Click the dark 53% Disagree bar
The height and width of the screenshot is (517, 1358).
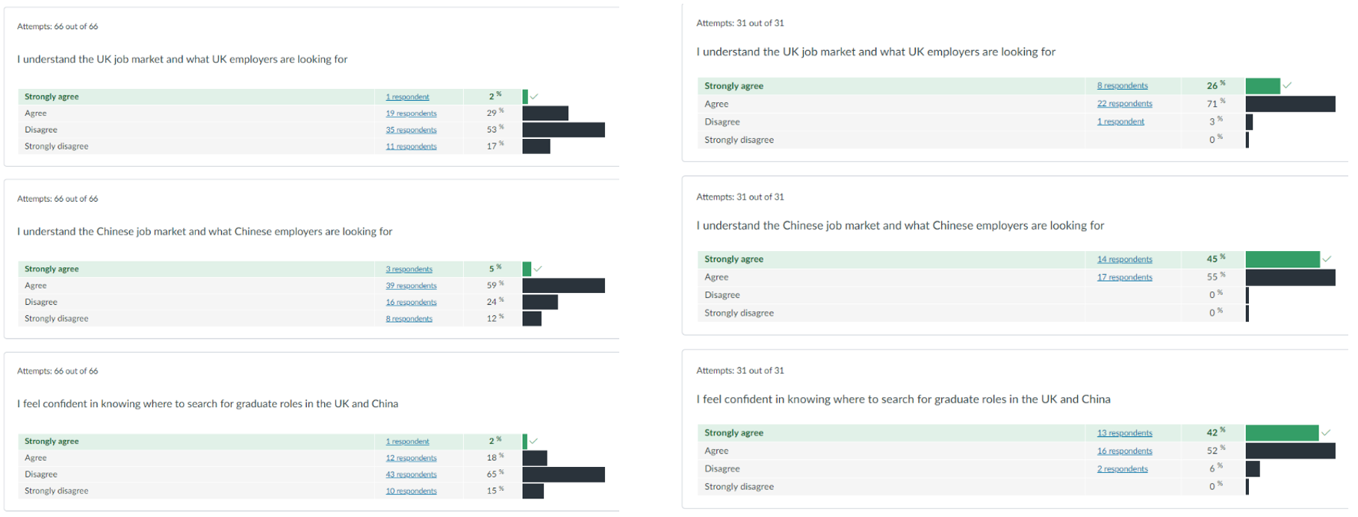click(x=563, y=130)
